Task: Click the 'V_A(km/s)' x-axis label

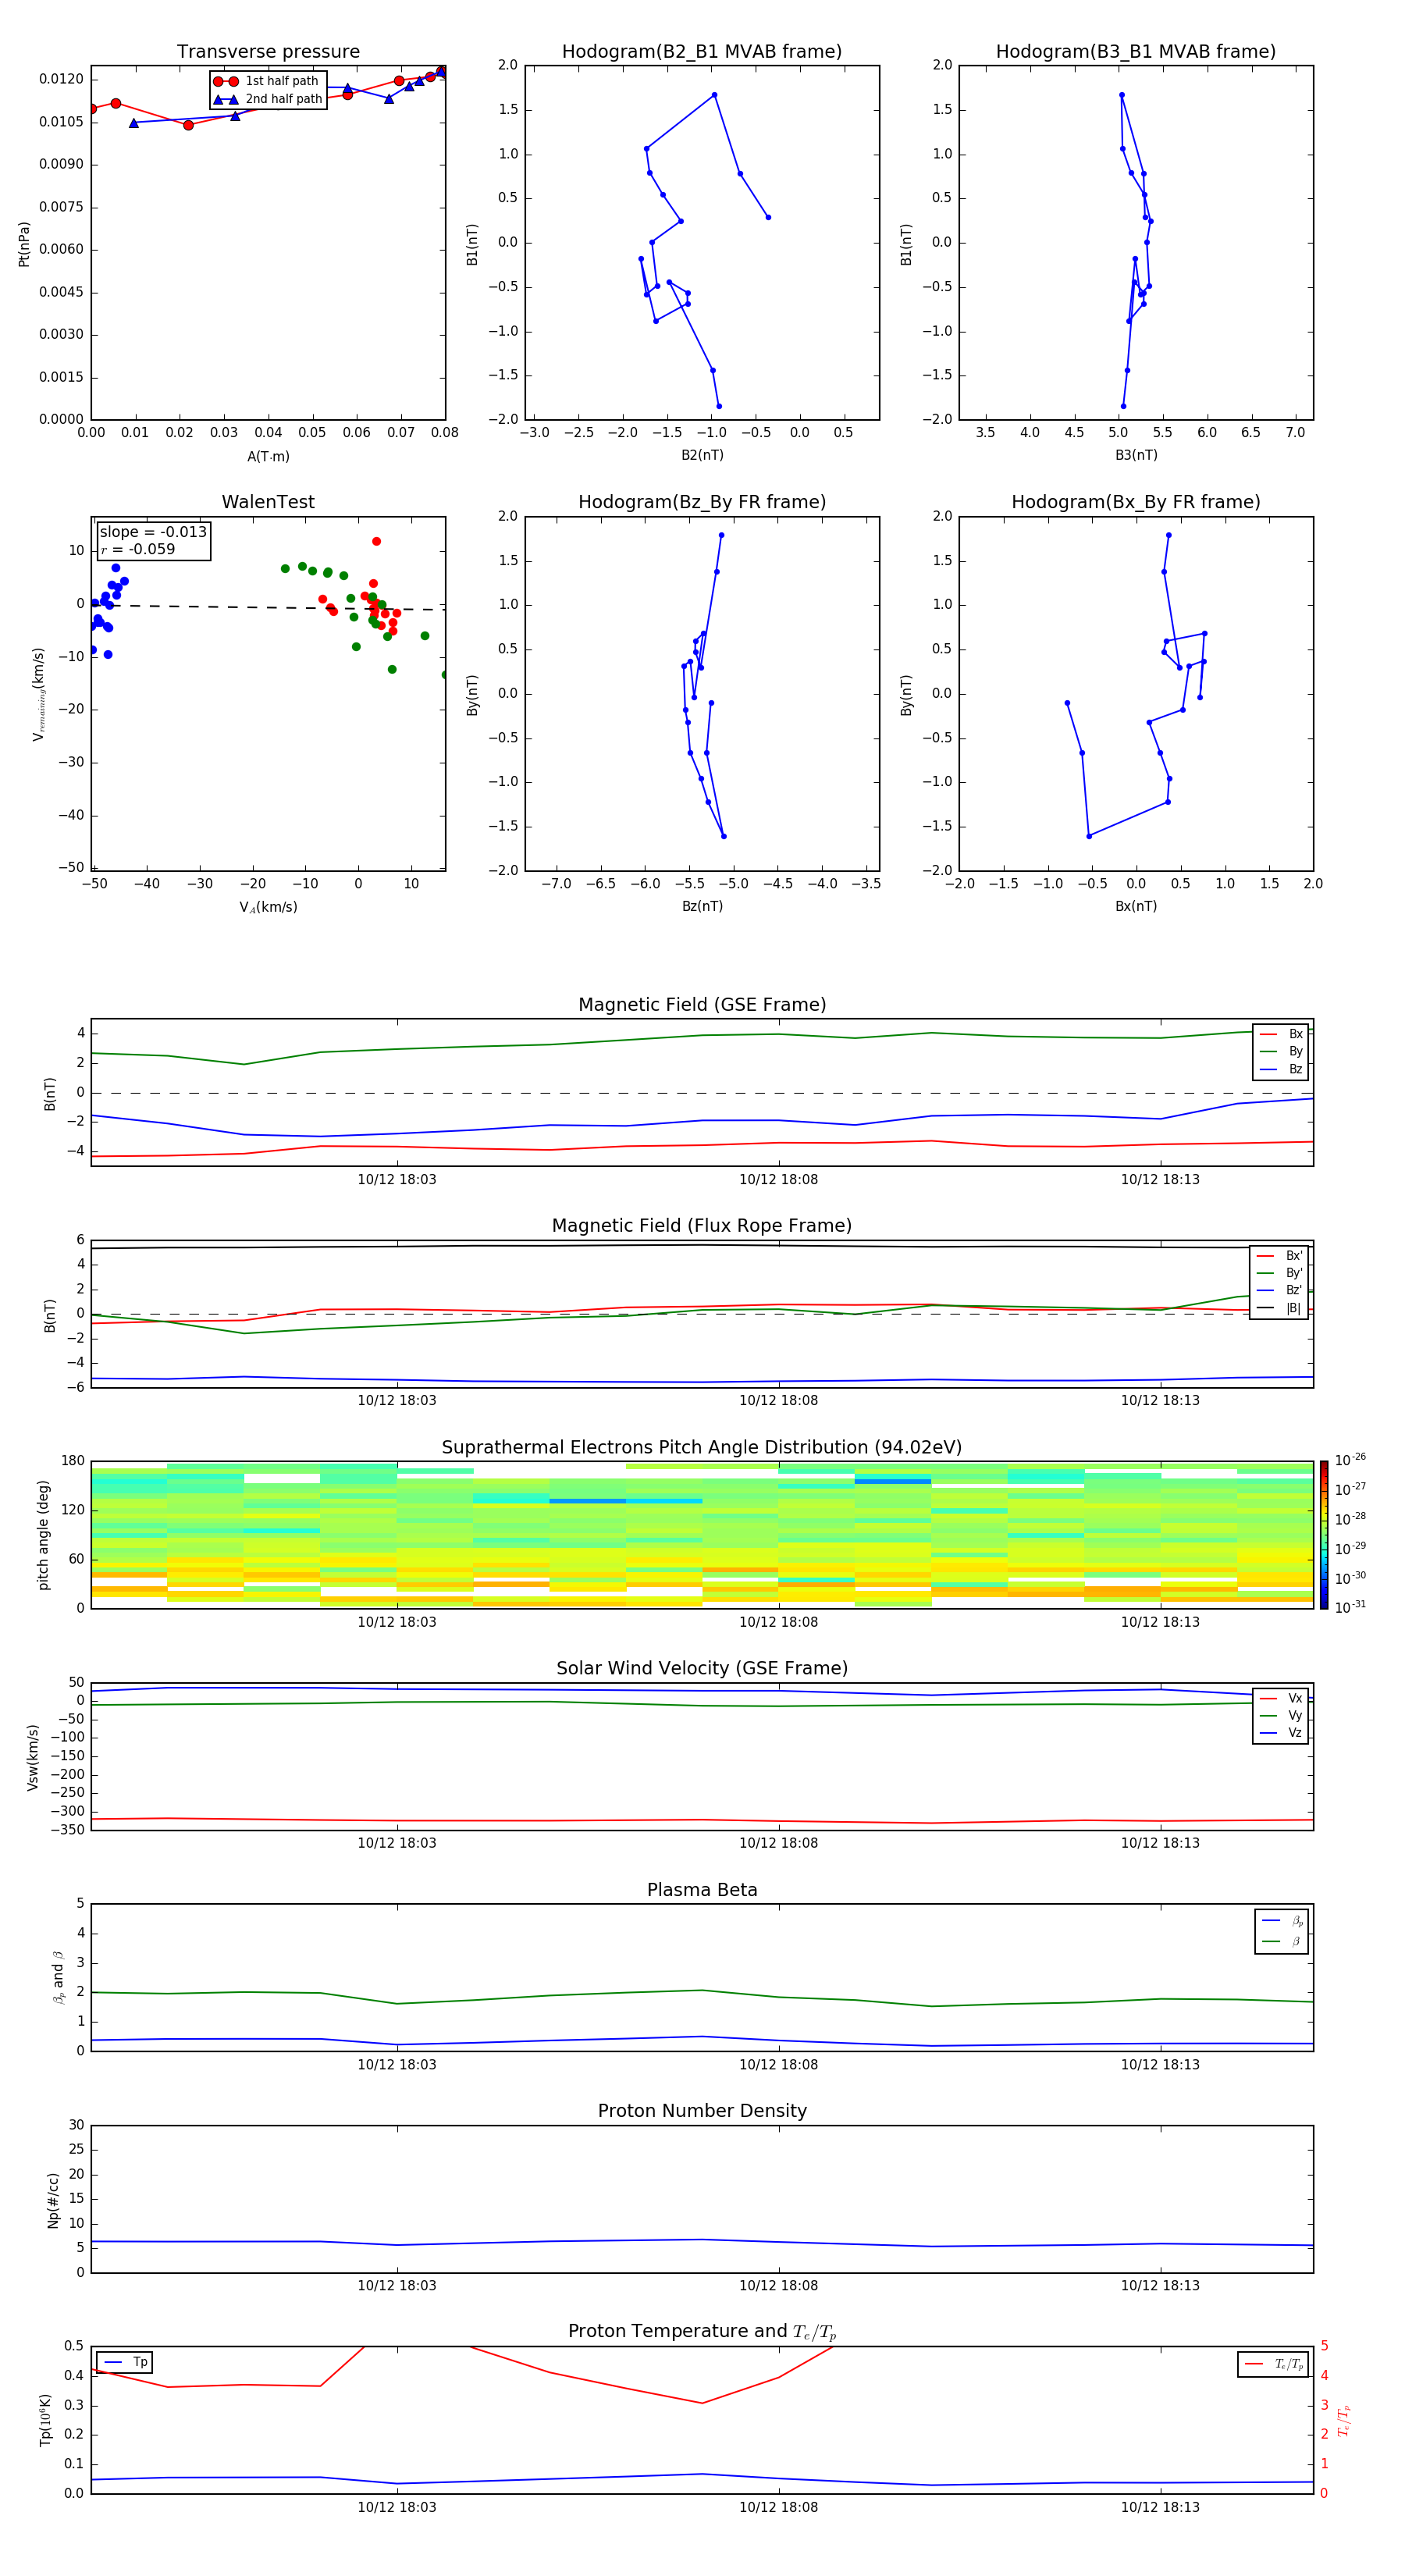Action: pos(268,907)
